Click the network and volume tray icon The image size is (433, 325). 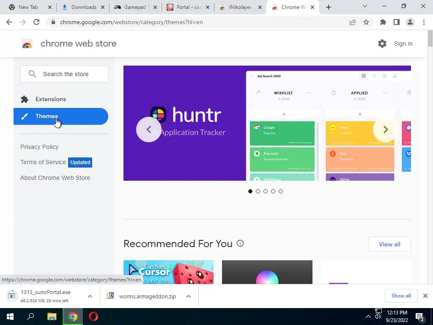[x=378, y=314]
